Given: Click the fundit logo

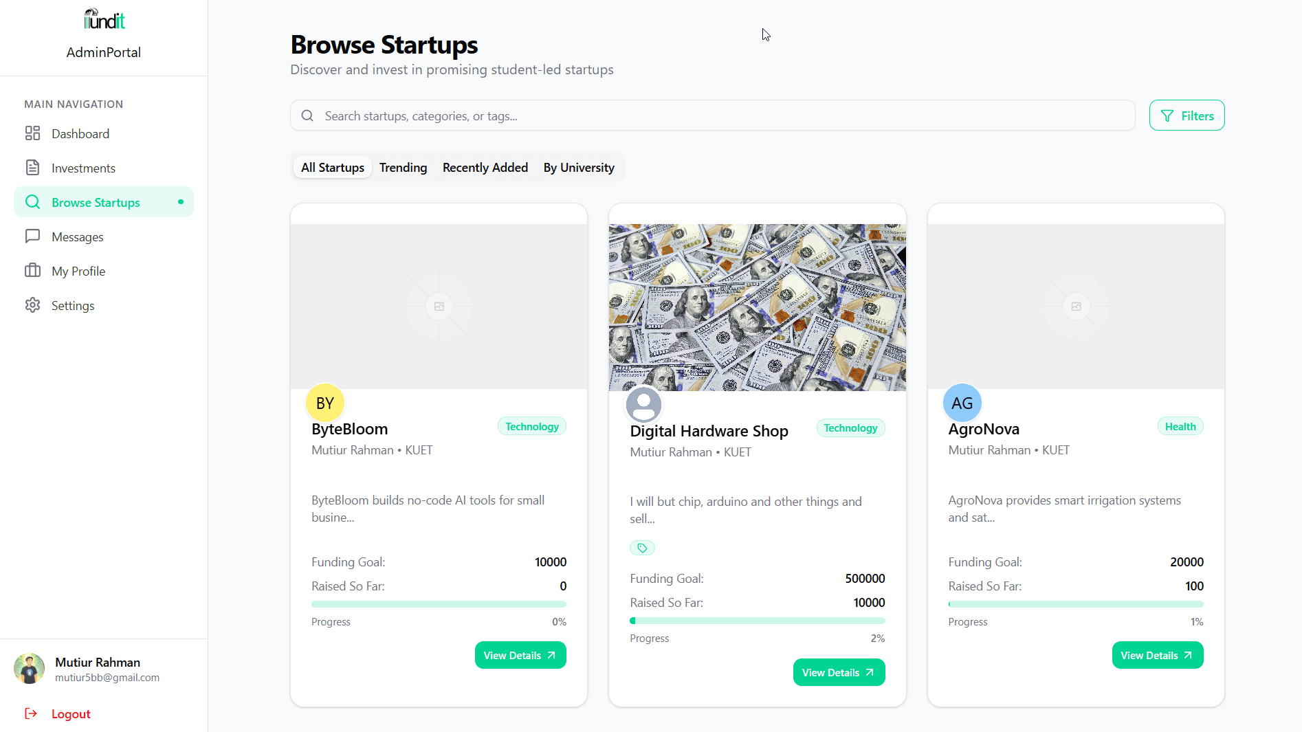Looking at the screenshot, I should pyautogui.click(x=104, y=19).
